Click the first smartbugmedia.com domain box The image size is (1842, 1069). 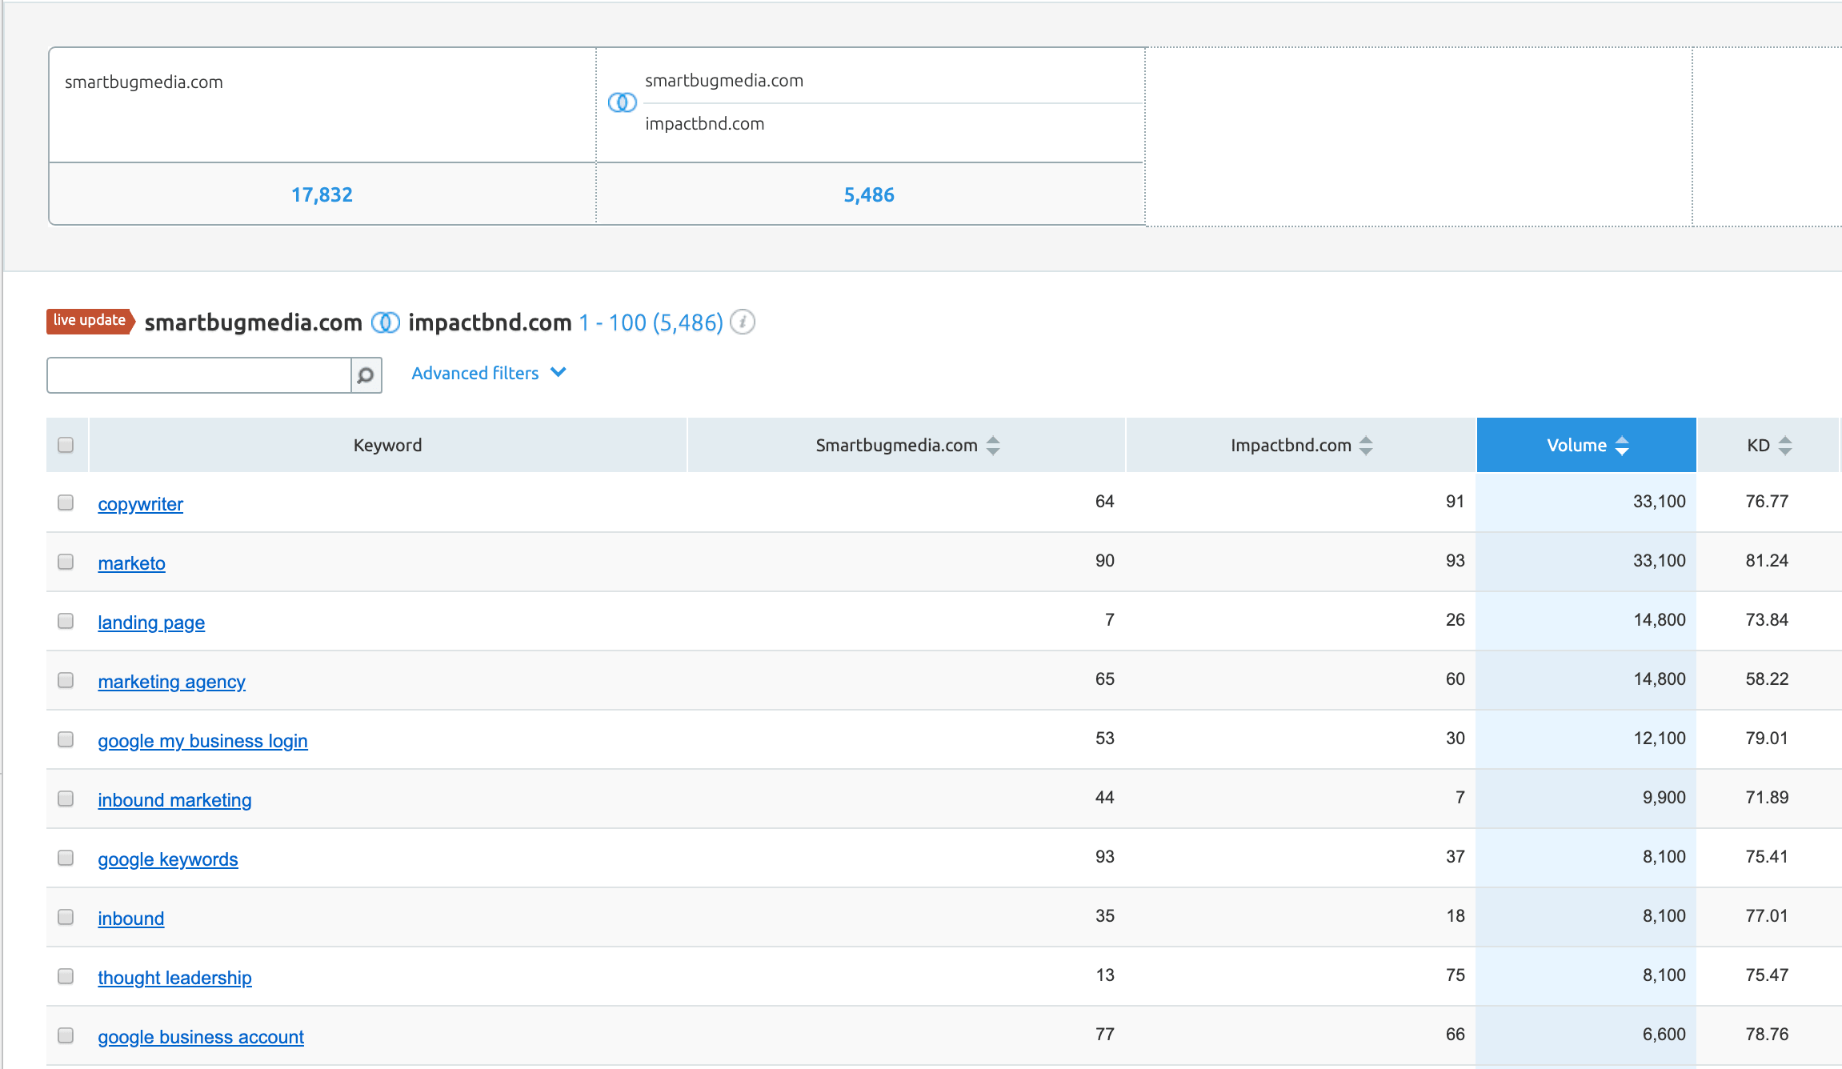click(322, 106)
